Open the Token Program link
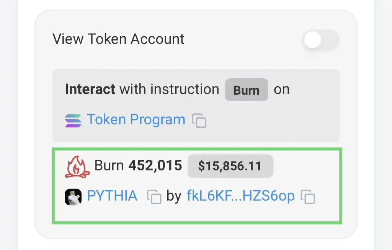 click(136, 119)
